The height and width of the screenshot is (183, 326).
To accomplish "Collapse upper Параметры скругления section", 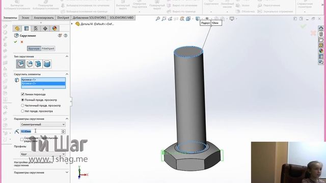I will tap(67, 118).
